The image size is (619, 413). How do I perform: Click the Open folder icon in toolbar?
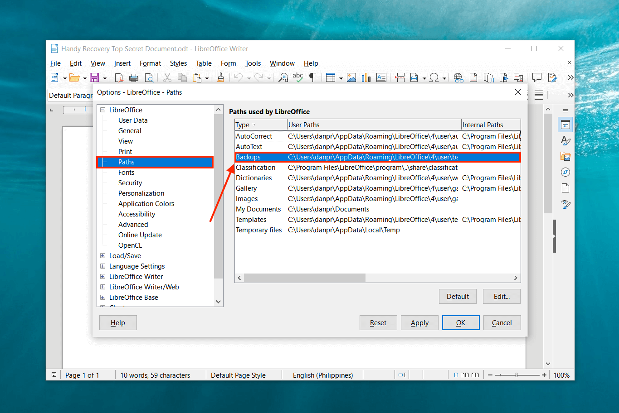[74, 77]
